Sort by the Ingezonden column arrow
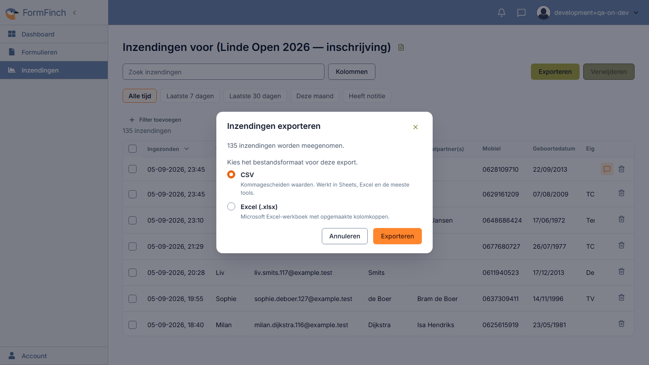The width and height of the screenshot is (649, 365). point(187,149)
